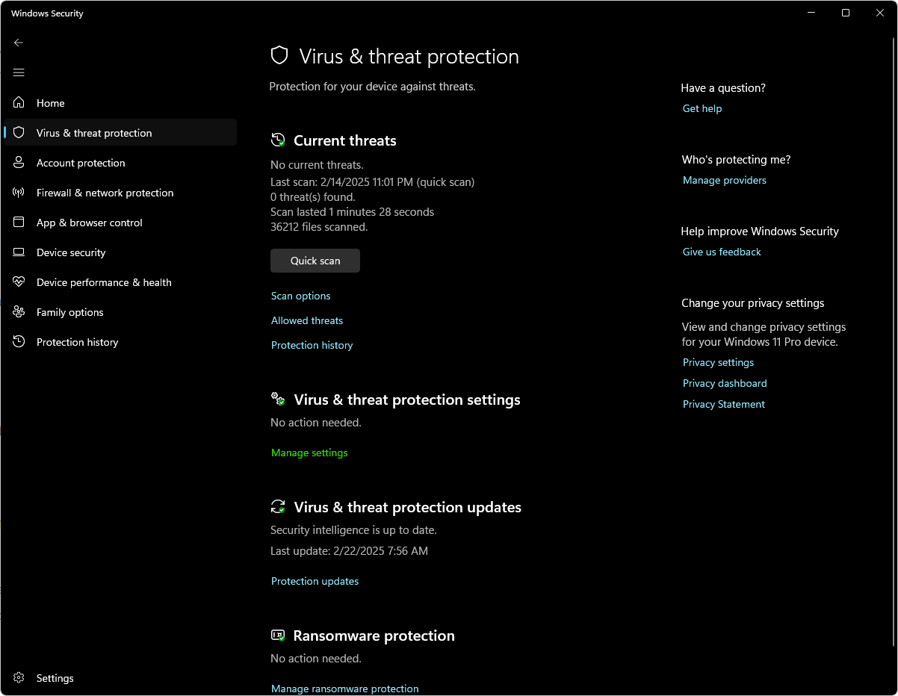The width and height of the screenshot is (898, 696).
Task: Click Manage settings link
Action: [309, 453]
